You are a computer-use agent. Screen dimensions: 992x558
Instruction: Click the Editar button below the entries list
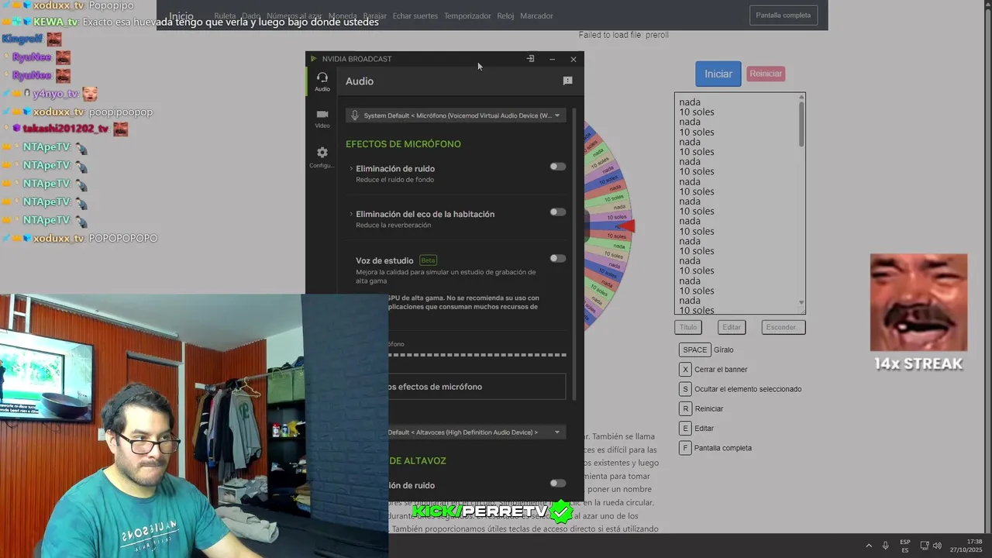click(732, 327)
